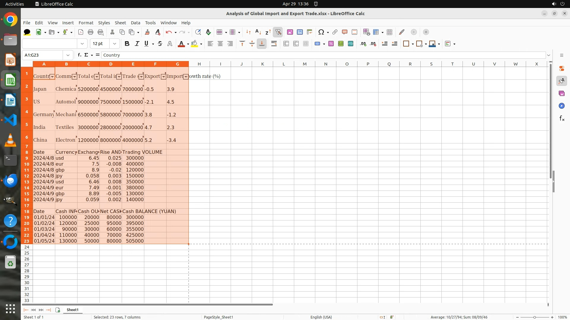Select the Sheet1 tab

72,310
